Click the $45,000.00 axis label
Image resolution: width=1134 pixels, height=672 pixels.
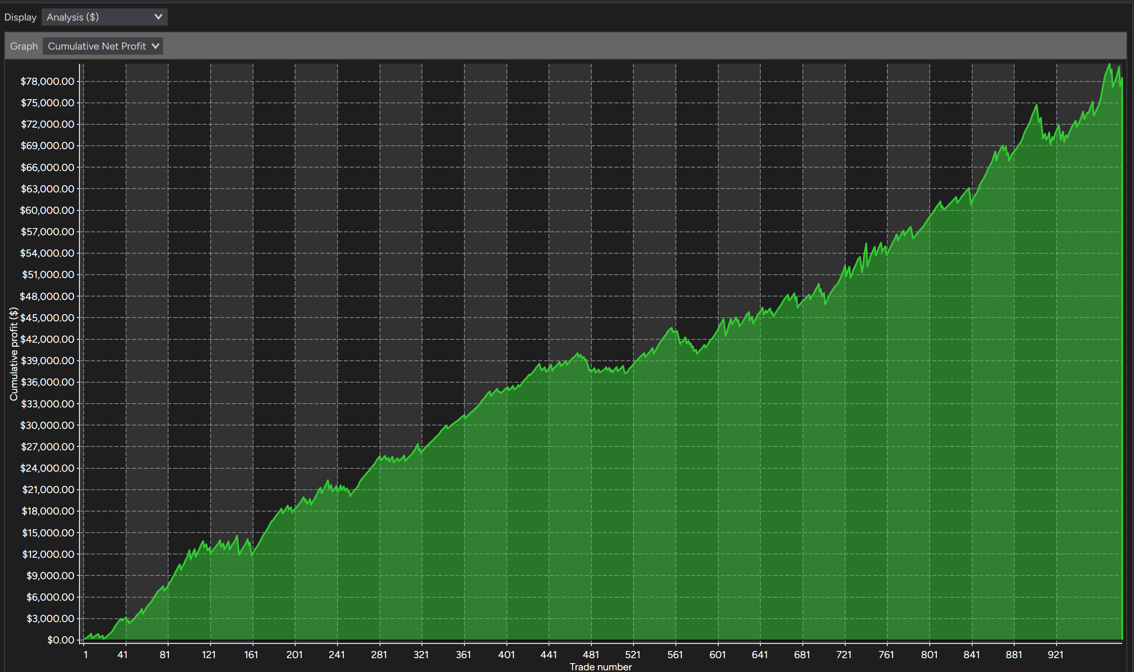(47, 318)
